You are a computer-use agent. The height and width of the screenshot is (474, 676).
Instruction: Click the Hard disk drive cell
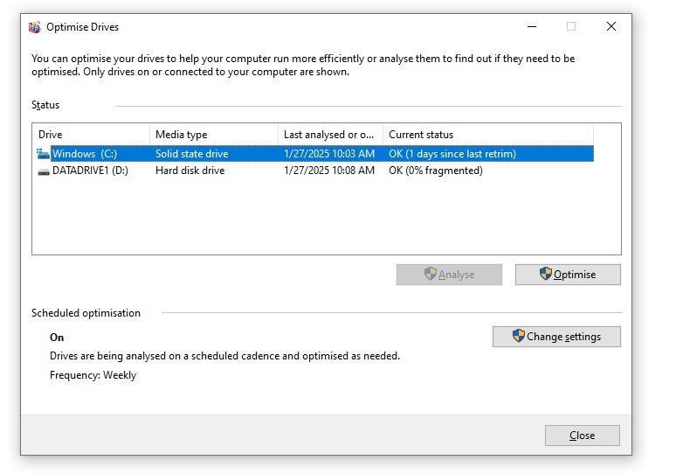click(x=190, y=171)
